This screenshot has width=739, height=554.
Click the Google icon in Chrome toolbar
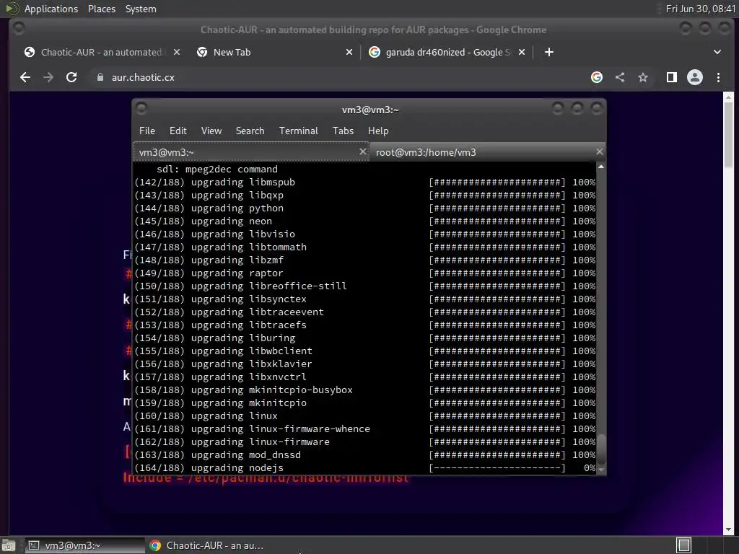coord(597,77)
